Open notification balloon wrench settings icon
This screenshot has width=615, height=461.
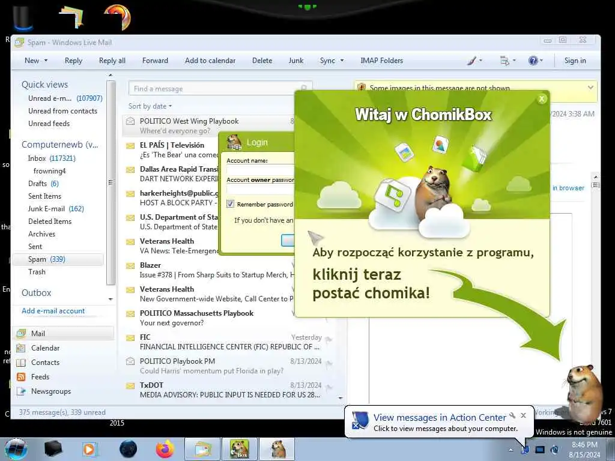[x=512, y=415]
